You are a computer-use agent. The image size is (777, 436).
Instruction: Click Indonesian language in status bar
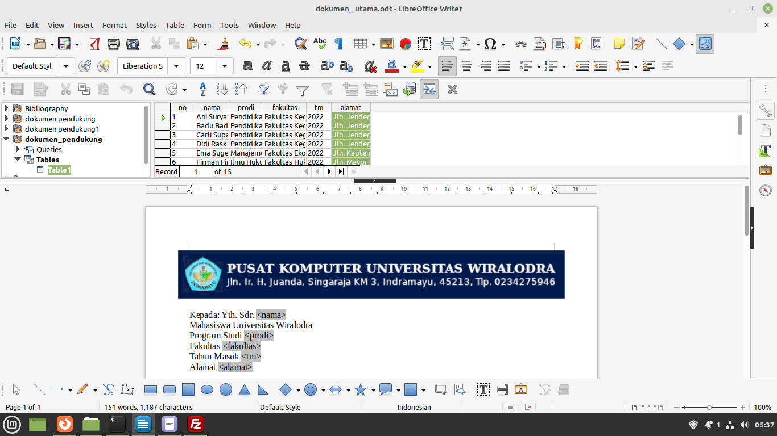[x=414, y=407]
